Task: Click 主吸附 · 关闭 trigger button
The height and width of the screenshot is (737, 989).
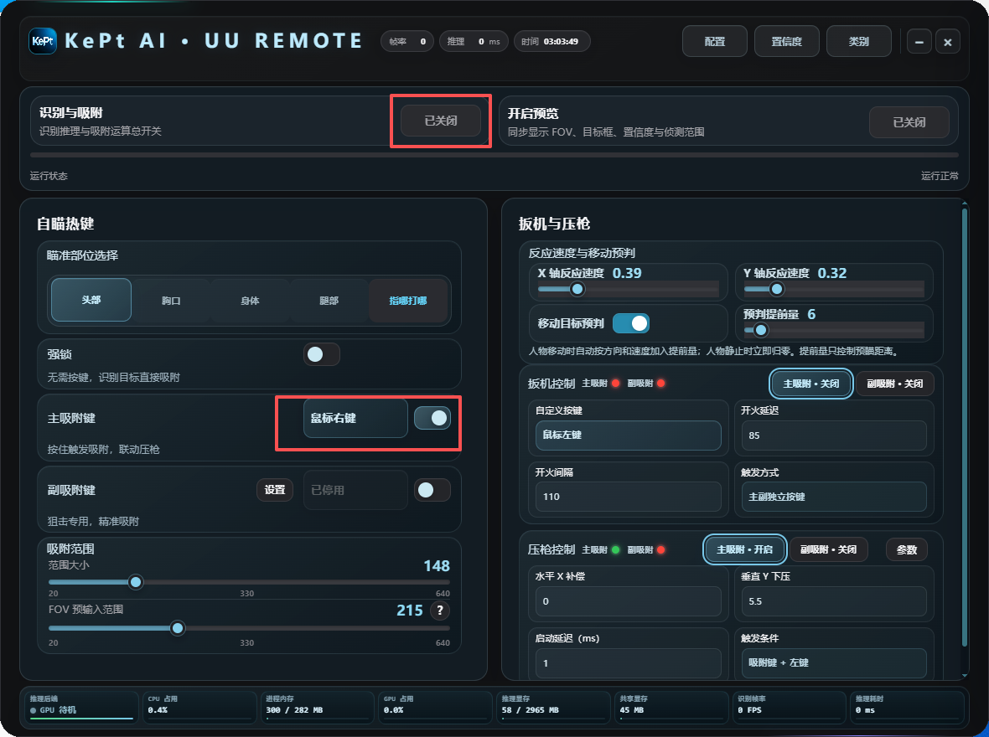Action: (811, 384)
